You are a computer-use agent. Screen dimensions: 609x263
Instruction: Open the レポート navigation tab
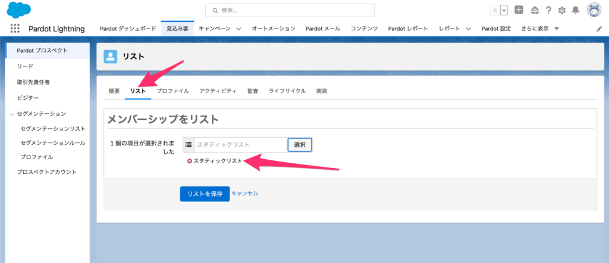[450, 28]
